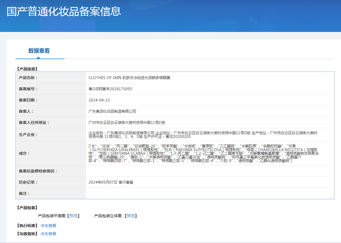Click the 【执行标准】 heading label

(x=27, y=226)
